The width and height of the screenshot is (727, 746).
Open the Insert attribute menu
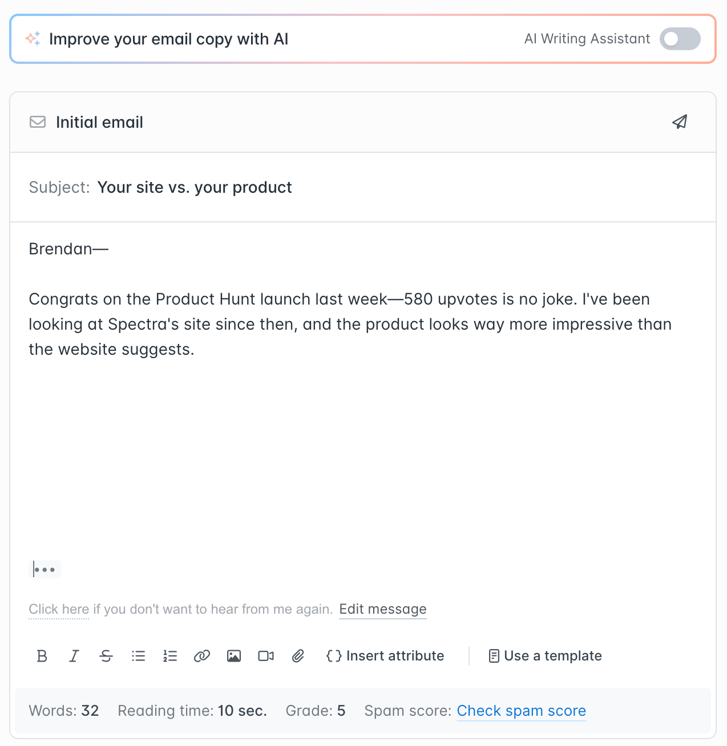385,656
